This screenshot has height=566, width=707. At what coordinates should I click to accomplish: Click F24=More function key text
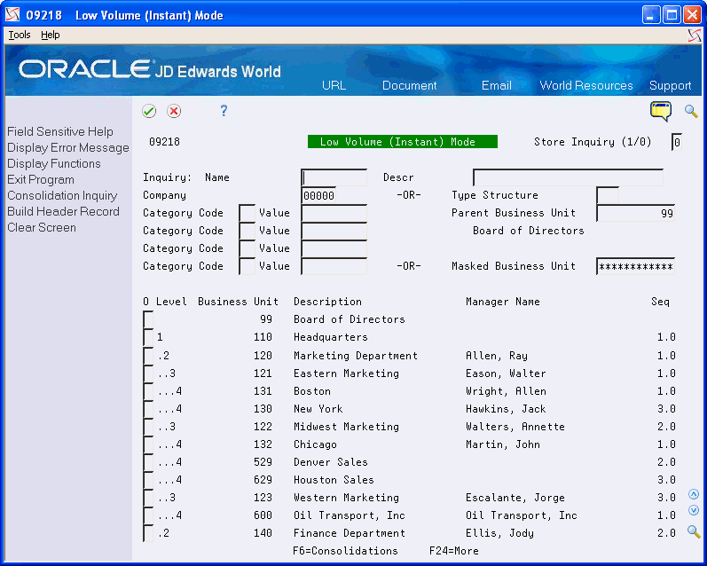coord(454,551)
